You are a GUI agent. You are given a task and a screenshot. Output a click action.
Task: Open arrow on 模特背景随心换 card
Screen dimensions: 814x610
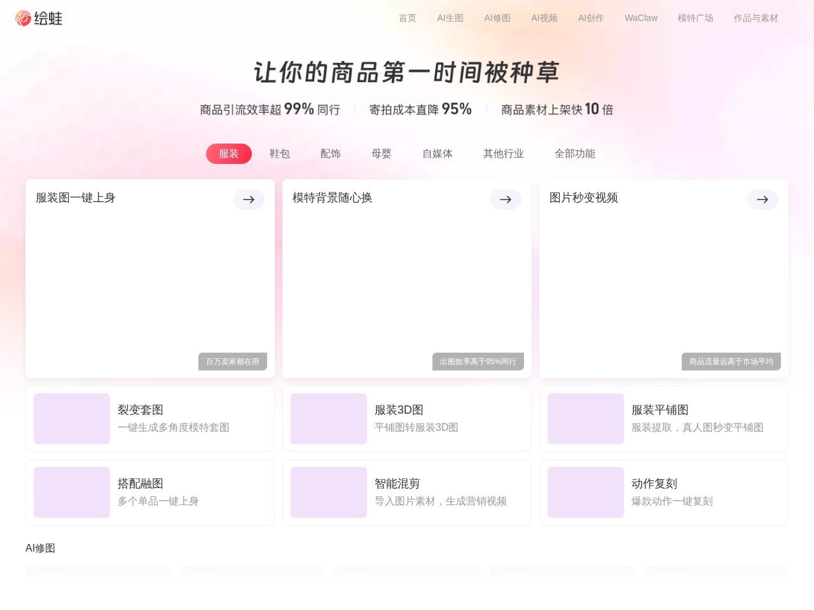[506, 200]
